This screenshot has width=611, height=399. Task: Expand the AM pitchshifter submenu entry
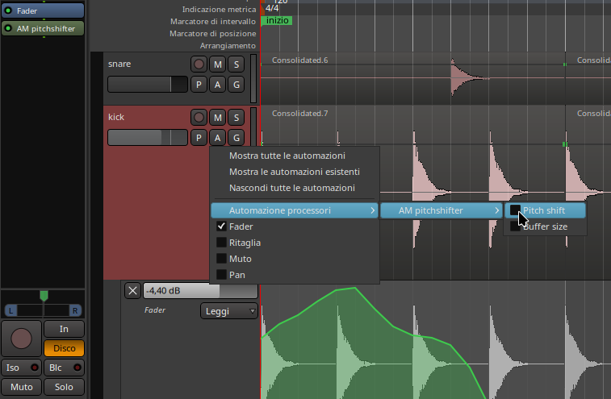click(442, 210)
